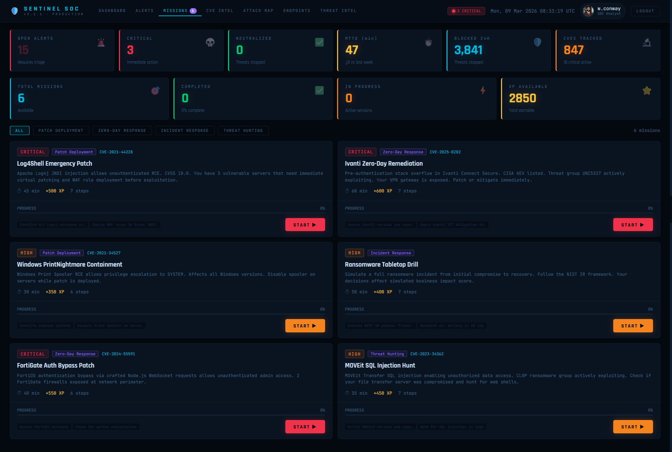Click CVE-2024-55591 identifier

pyautogui.click(x=119, y=354)
